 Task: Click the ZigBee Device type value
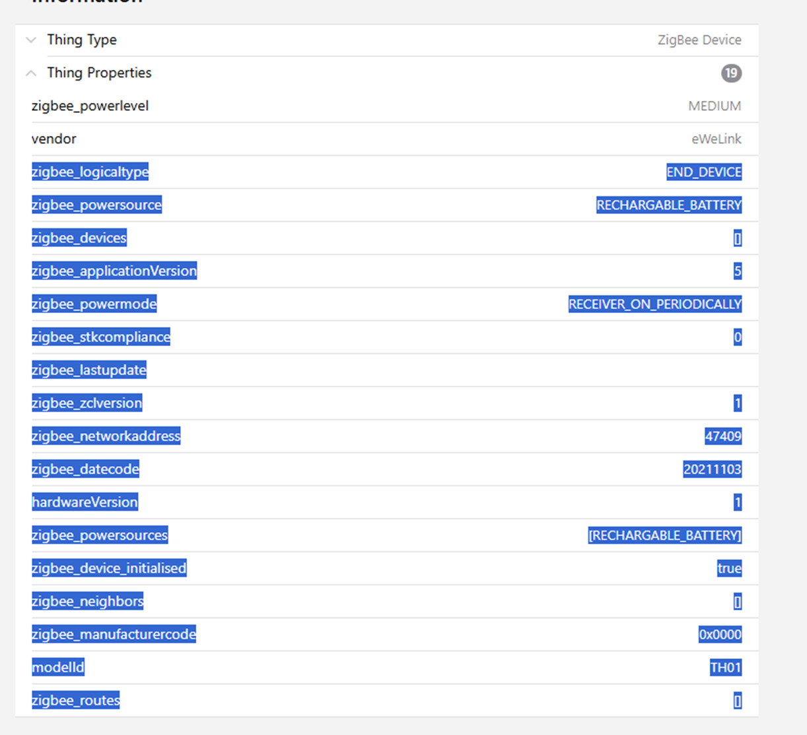[699, 40]
